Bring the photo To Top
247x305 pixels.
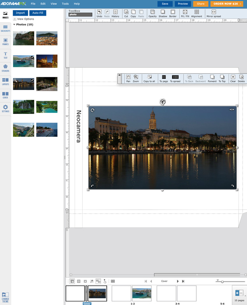pos(222,78)
